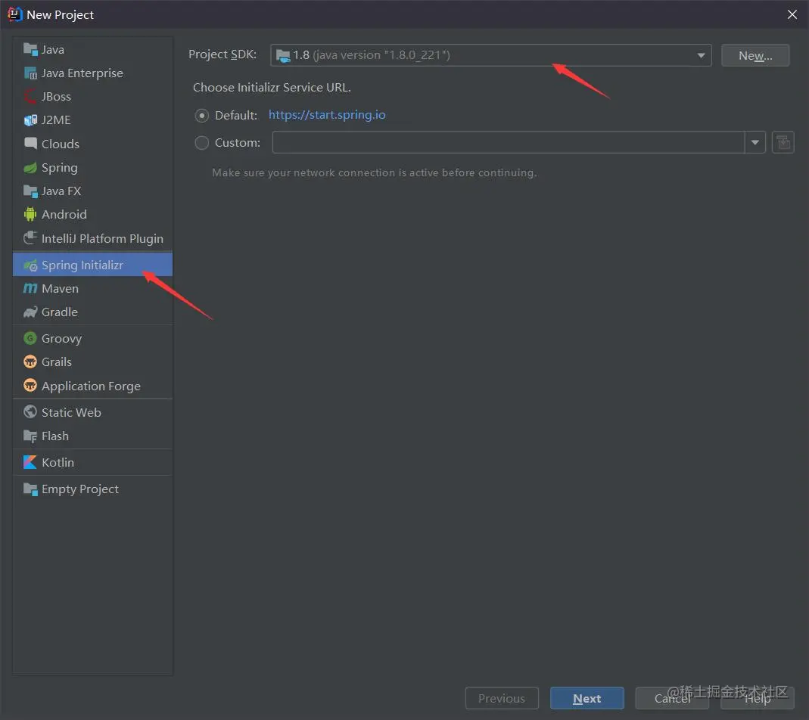The width and height of the screenshot is (809, 720).
Task: Pick the Empty Project label
Action: click(80, 489)
